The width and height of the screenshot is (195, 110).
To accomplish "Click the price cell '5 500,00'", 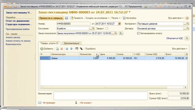I will pyautogui.click(x=108, y=58).
